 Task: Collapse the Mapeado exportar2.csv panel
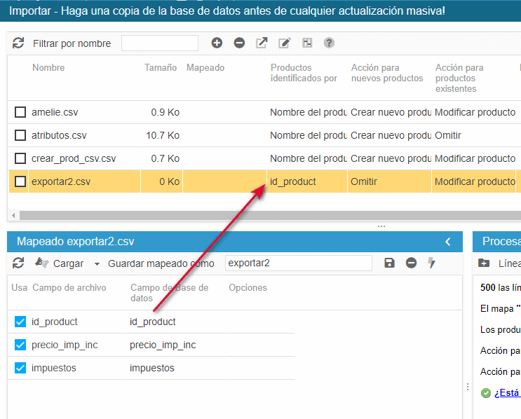point(448,242)
